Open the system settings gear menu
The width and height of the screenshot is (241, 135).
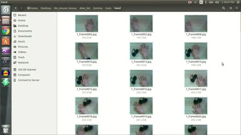pos(238,2)
